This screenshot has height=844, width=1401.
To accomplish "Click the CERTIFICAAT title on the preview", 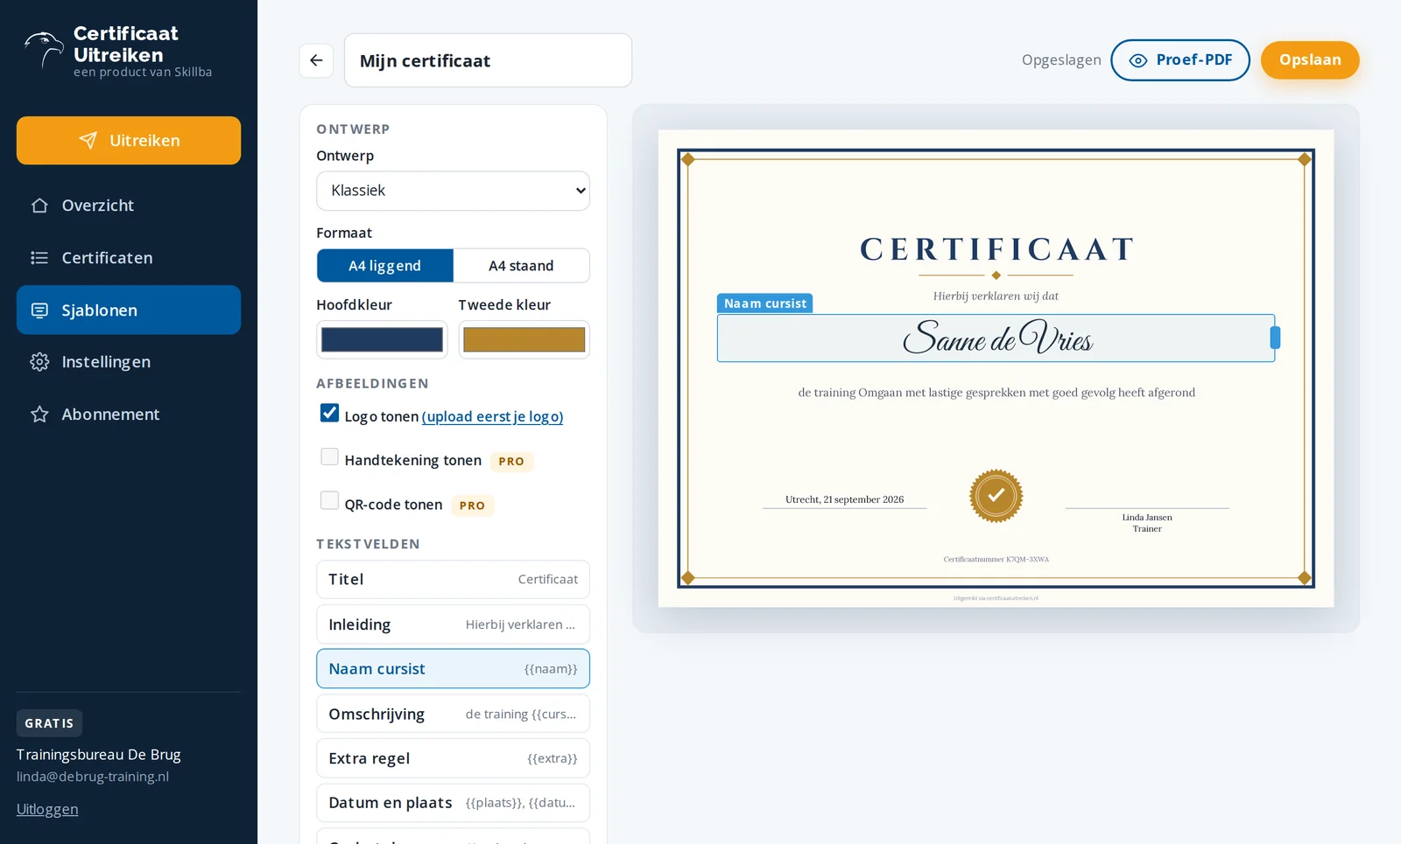I will pos(996,250).
